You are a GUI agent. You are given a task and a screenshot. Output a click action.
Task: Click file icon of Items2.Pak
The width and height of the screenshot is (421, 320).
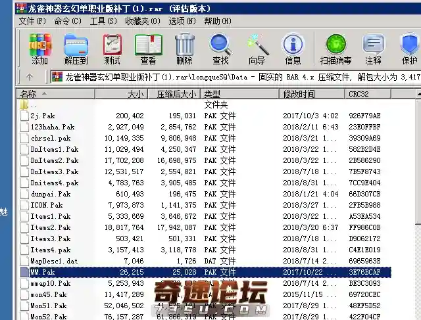pos(25,227)
